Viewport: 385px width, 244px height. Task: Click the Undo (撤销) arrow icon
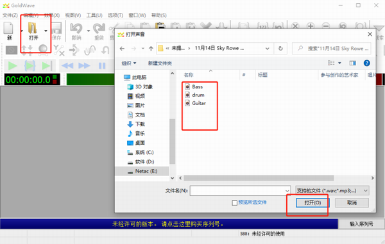76,28
